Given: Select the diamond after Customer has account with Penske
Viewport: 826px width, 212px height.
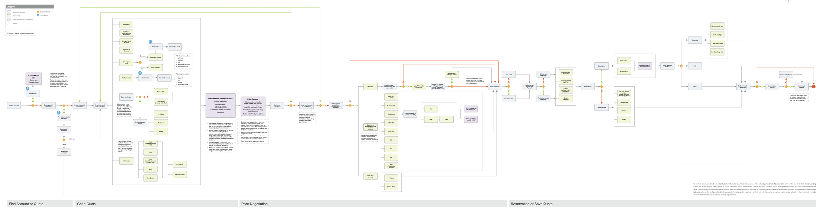Looking at the screenshot, I should pos(544,87).
